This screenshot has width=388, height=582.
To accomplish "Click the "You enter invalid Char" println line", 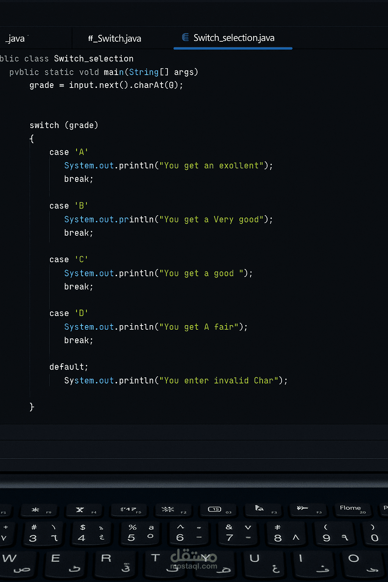I will coord(176,380).
